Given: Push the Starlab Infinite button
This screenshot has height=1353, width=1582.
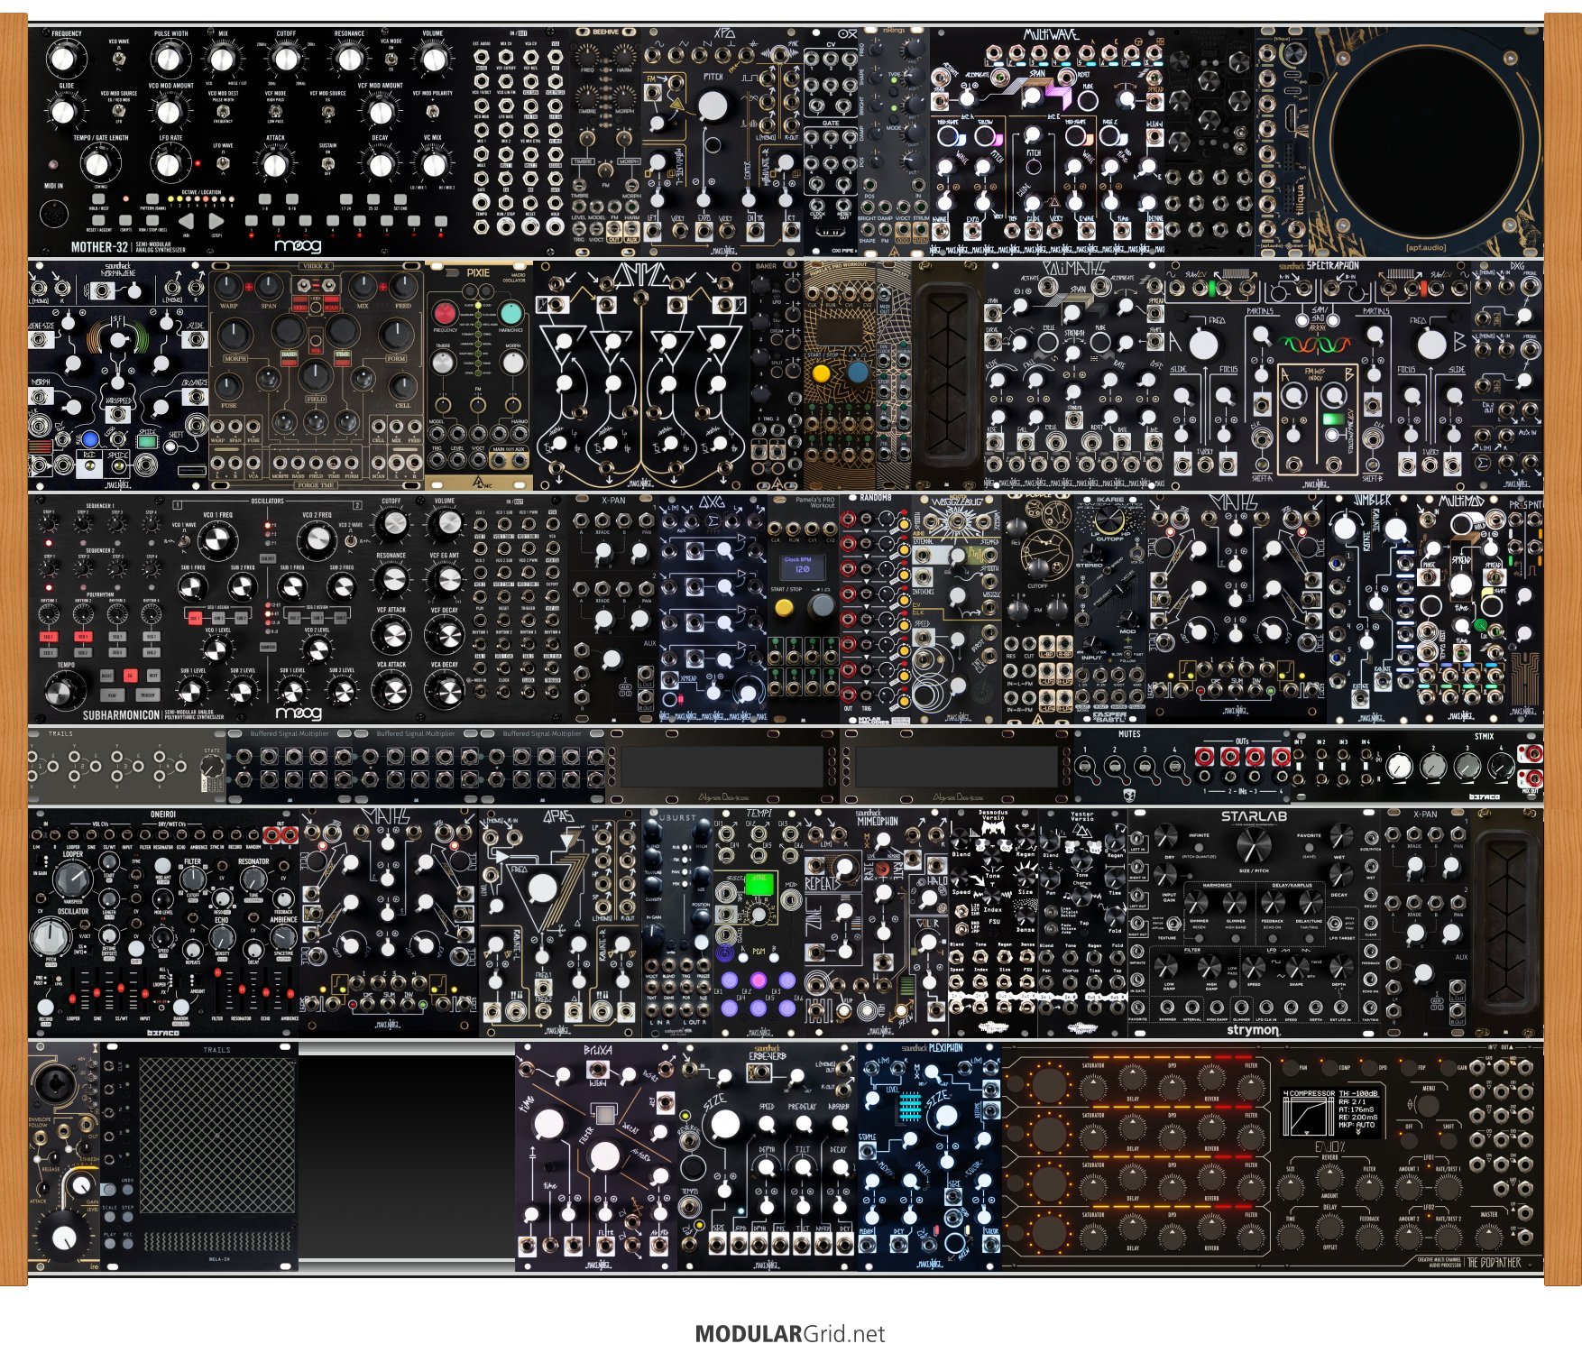Looking at the screenshot, I should (x=1199, y=845).
